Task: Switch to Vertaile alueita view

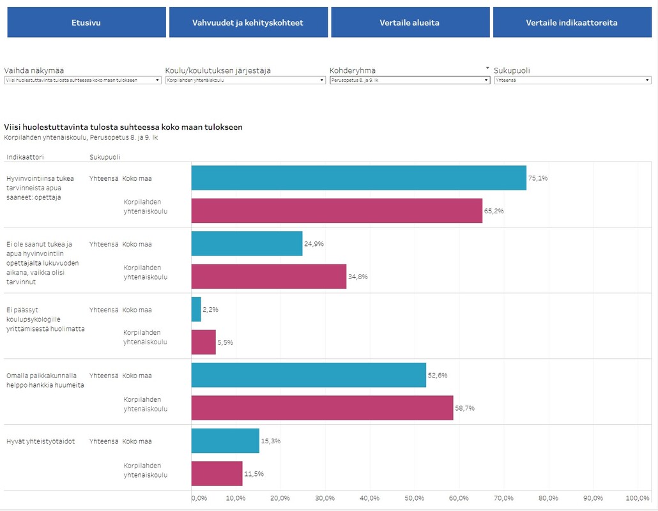Action: [x=409, y=22]
